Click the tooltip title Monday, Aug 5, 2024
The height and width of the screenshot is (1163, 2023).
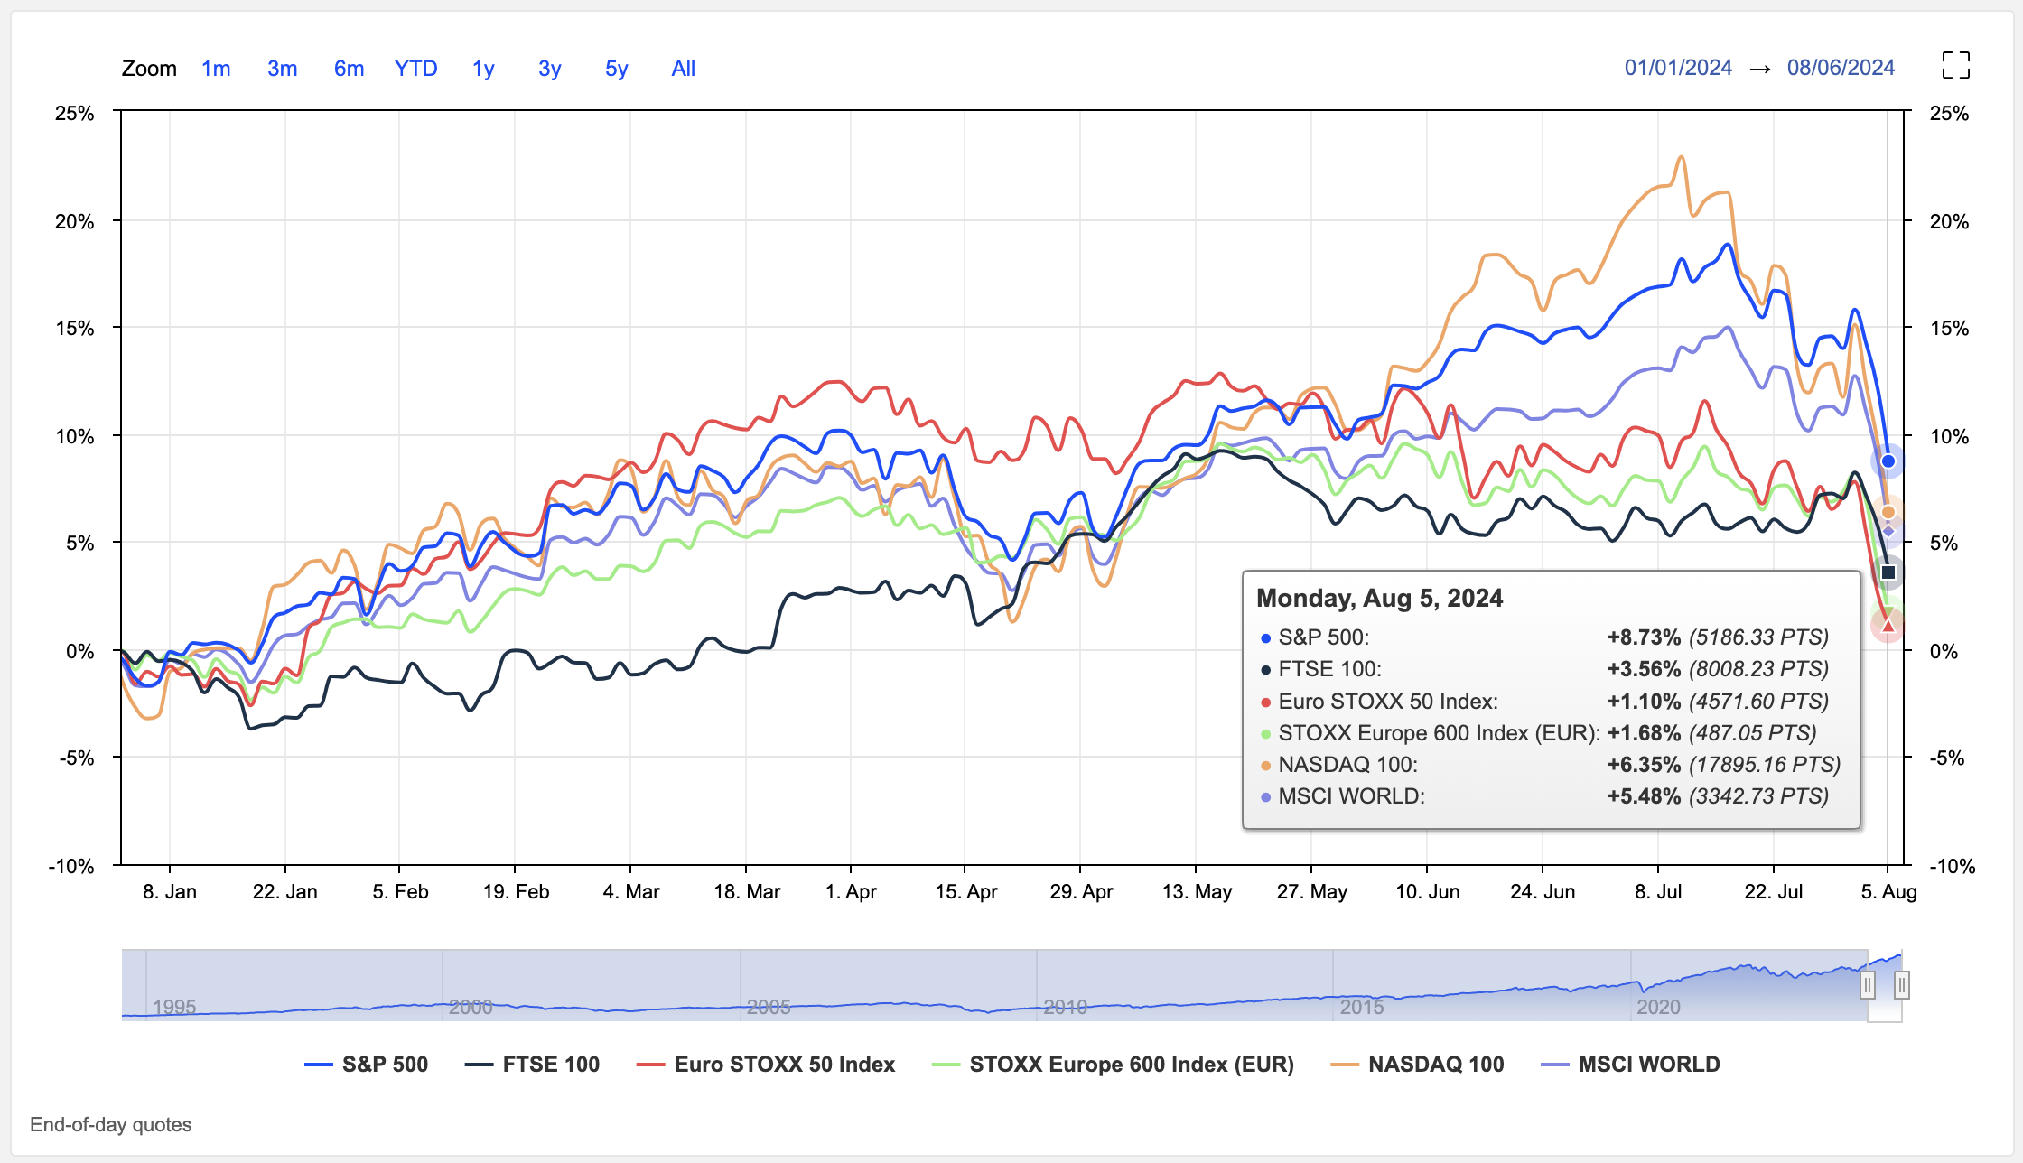(1379, 599)
